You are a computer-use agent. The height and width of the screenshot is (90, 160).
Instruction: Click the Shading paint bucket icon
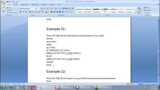click(67, 12)
